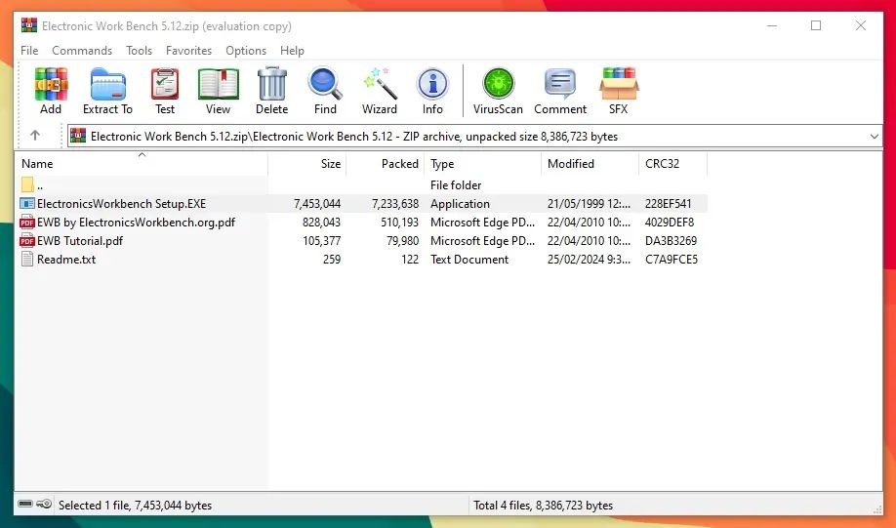Click packed value 510,193

[399, 223]
